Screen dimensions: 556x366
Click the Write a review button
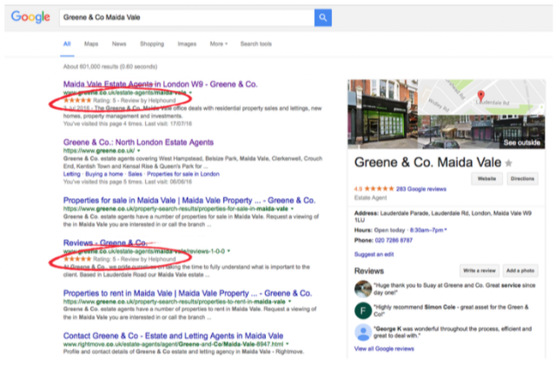(x=480, y=270)
